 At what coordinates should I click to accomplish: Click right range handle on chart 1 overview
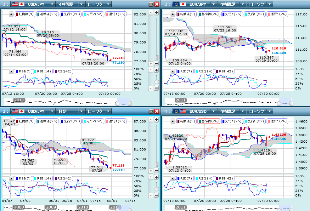pos(130,103)
